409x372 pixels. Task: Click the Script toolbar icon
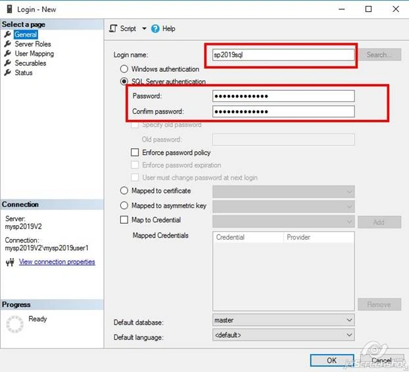tap(113, 28)
